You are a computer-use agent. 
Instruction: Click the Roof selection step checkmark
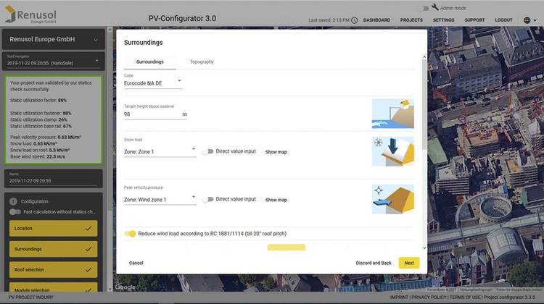coord(88,269)
